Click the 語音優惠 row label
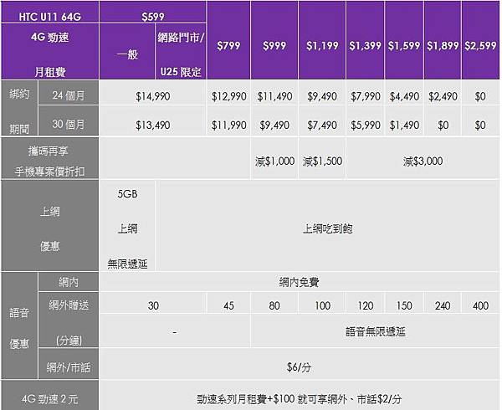This screenshot has width=502, height=410. point(19,325)
